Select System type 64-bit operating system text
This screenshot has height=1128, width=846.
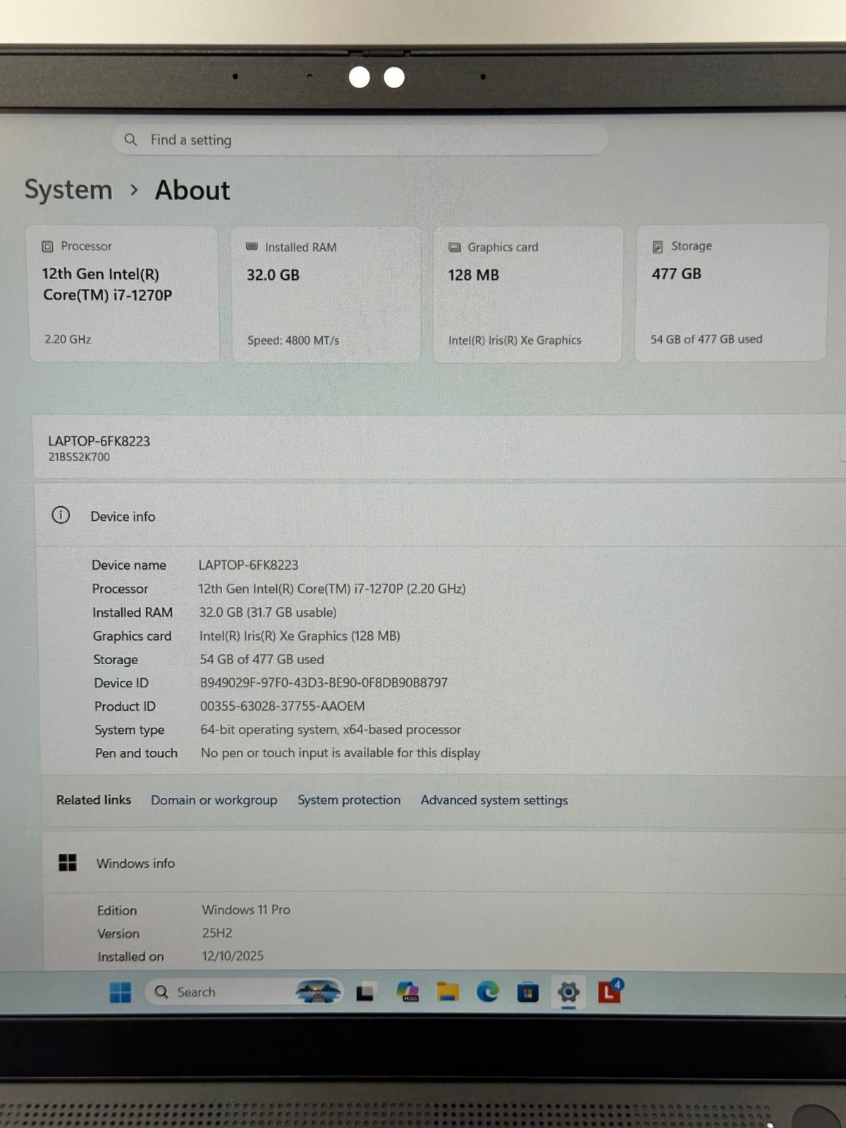pos(331,730)
